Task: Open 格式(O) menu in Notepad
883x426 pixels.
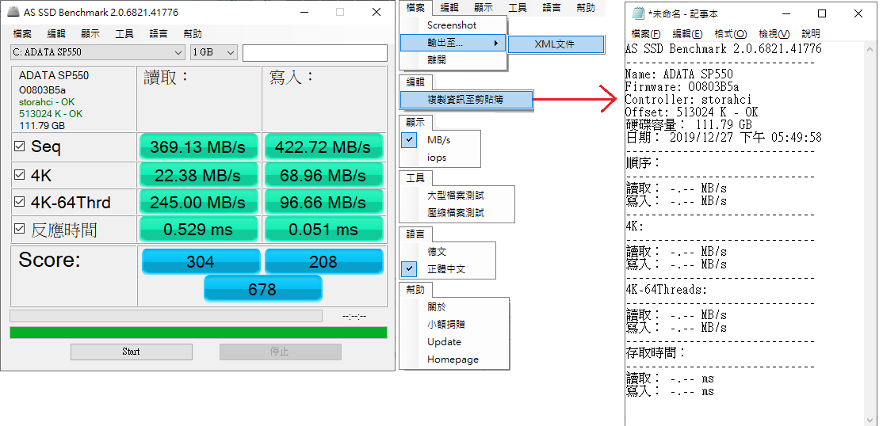Action: pos(730,34)
